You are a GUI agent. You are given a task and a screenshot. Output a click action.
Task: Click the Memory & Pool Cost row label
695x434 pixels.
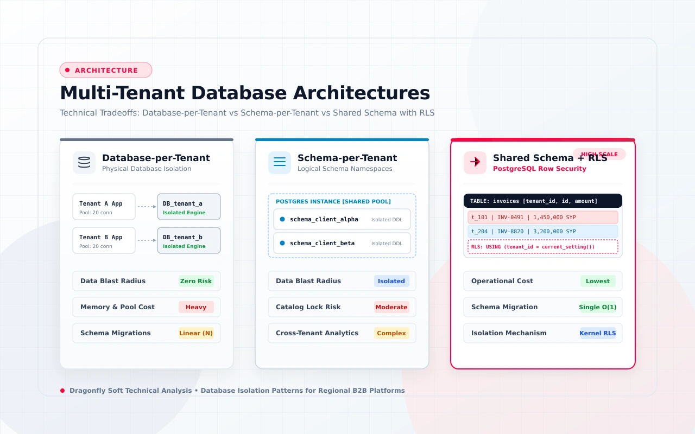[x=117, y=307]
